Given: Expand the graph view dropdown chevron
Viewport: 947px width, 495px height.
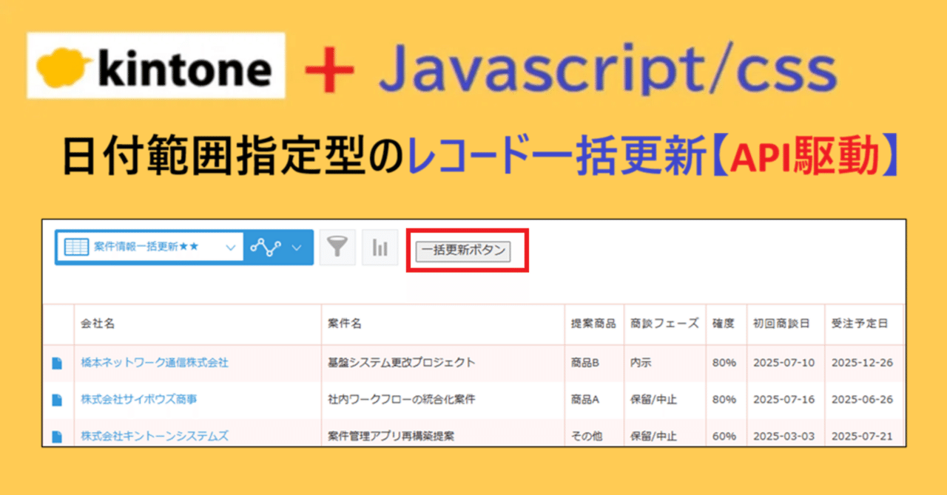Looking at the screenshot, I should pyautogui.click(x=297, y=247).
